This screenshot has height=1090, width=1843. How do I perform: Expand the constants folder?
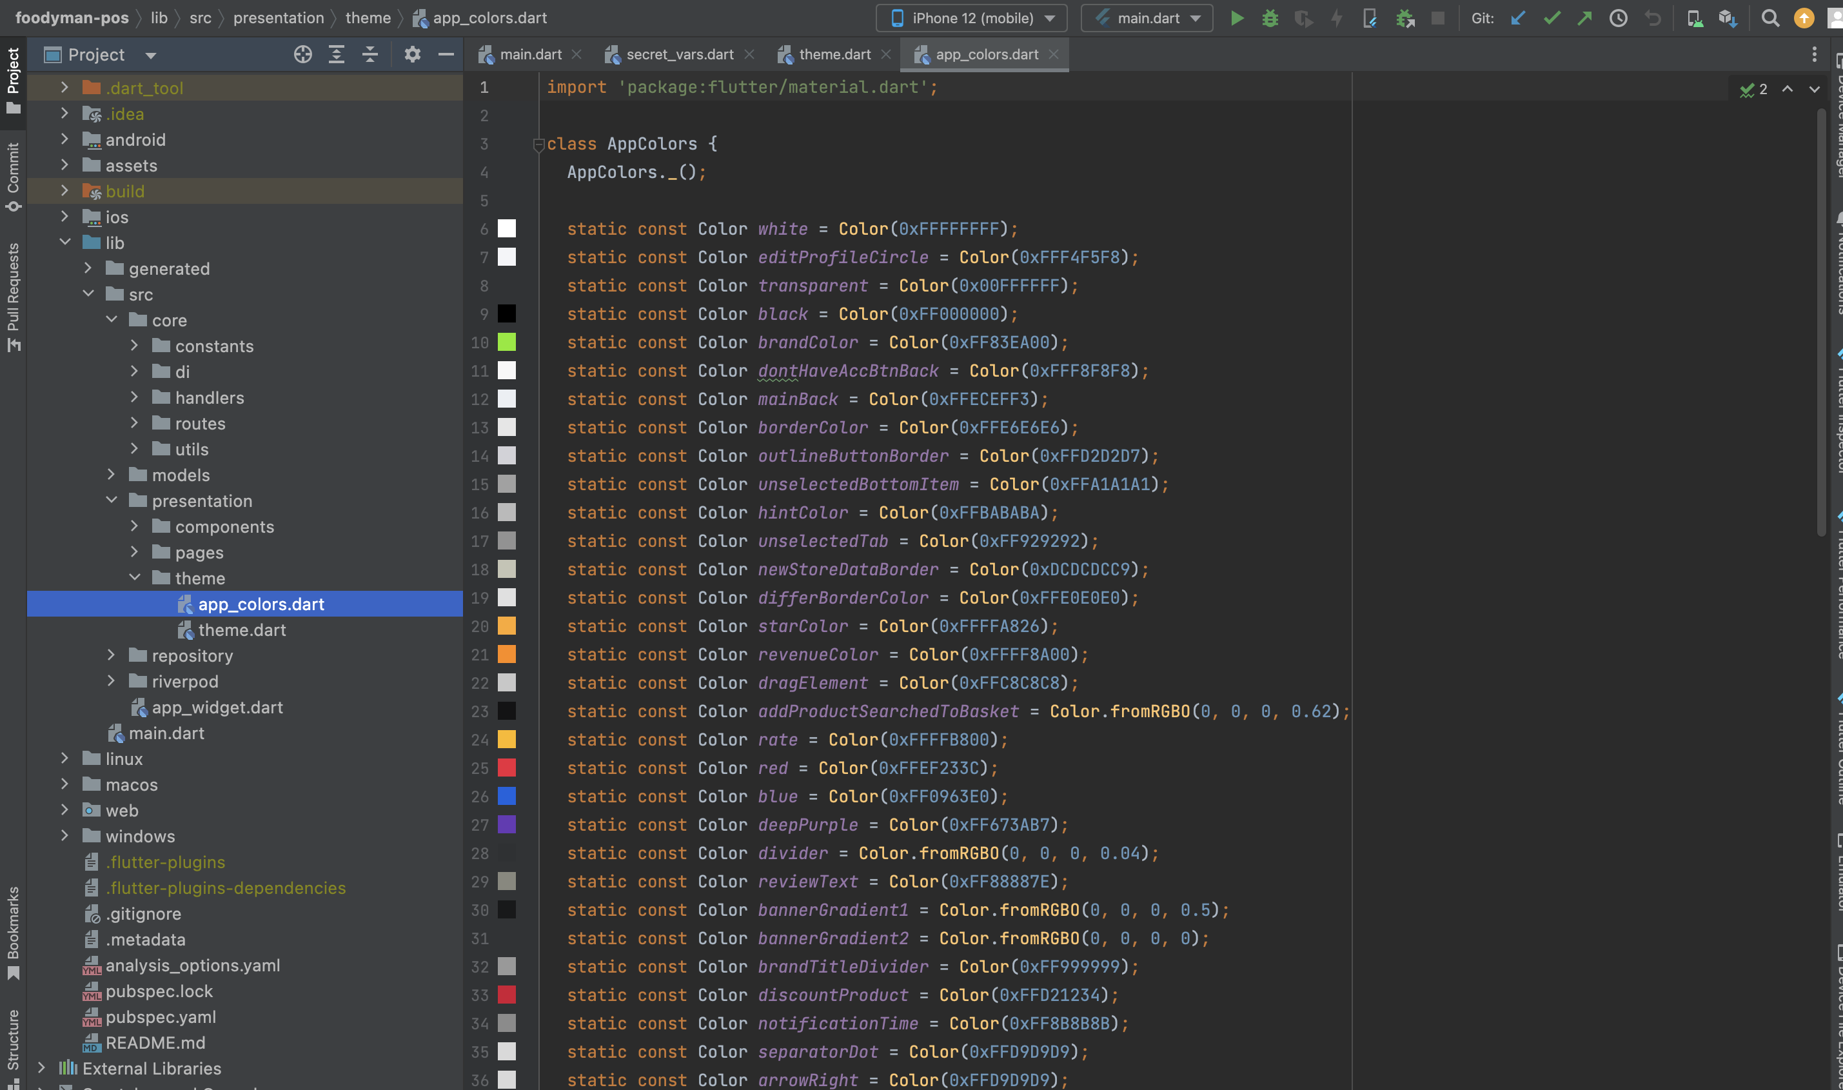(x=134, y=345)
